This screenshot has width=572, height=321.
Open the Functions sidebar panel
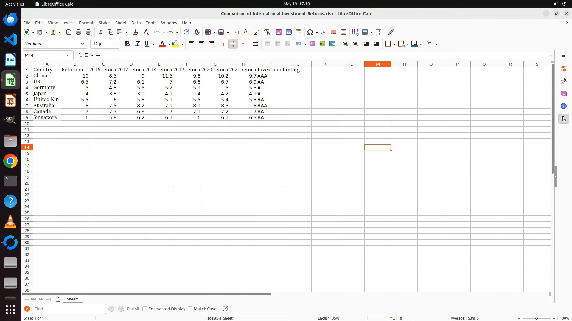[563, 119]
